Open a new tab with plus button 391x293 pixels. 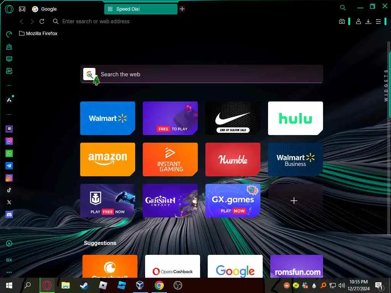182,9
